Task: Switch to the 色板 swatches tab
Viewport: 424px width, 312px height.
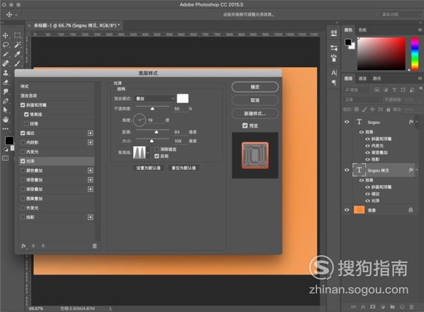Action: point(362,30)
